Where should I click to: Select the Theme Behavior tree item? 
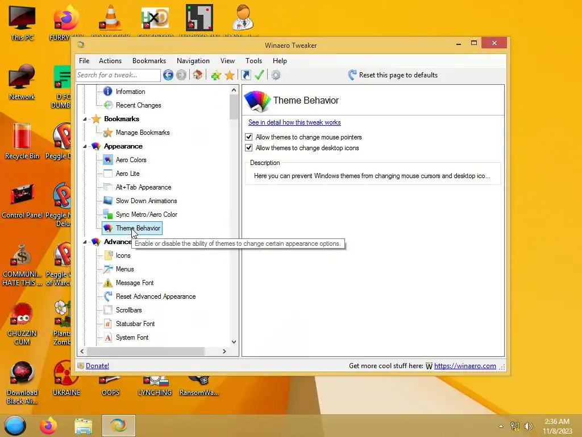tap(138, 228)
